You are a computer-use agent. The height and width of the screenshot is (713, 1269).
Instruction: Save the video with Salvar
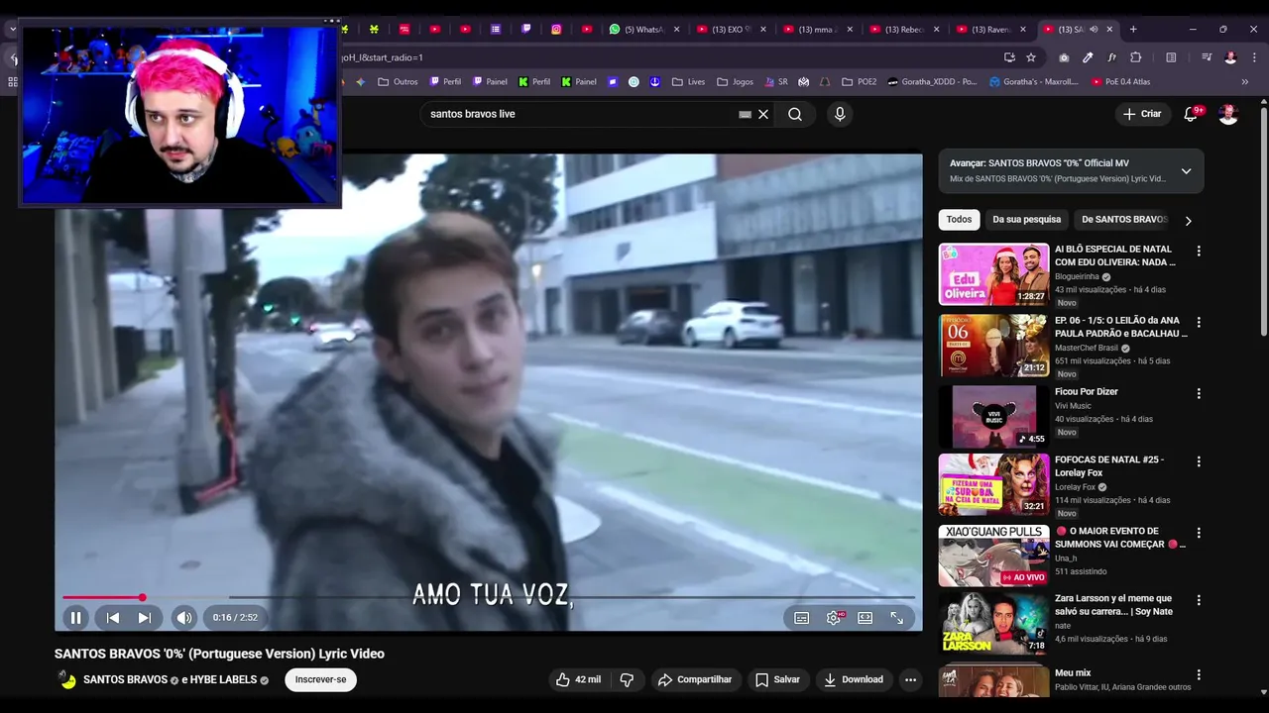coord(777,679)
